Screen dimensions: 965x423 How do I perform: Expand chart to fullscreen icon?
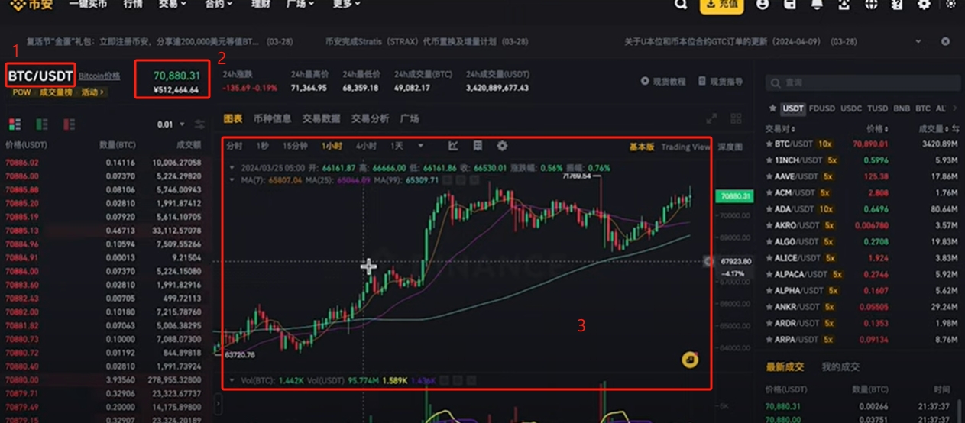point(711,118)
